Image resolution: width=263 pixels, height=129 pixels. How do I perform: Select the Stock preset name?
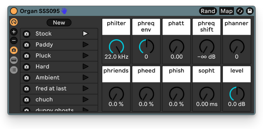click(x=44, y=33)
